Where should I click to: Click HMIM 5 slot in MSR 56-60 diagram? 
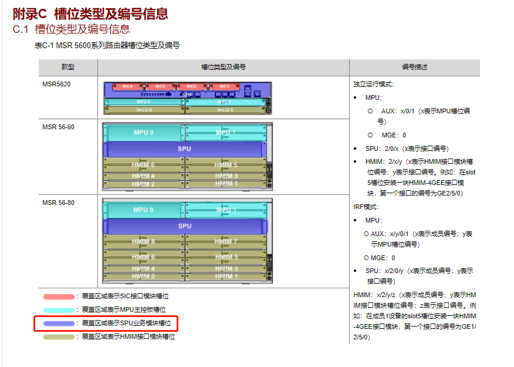225,165
